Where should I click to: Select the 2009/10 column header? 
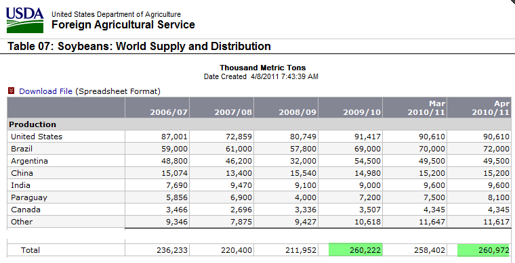click(350, 107)
